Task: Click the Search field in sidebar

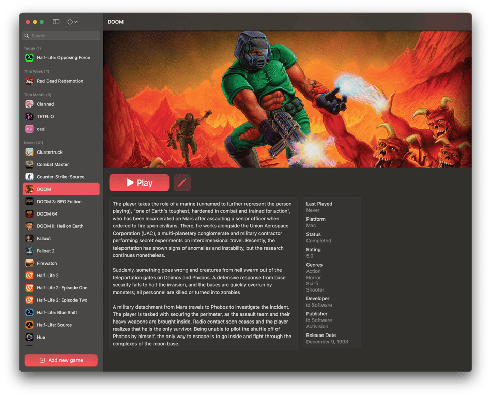Action: 61,36
